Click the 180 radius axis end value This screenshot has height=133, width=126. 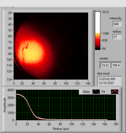click(116, 124)
